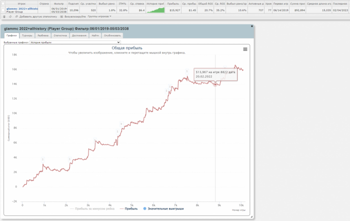This screenshot has width=350, height=221.
Task: Click the prize sum value '$92,894'
Action: click(x=299, y=10)
